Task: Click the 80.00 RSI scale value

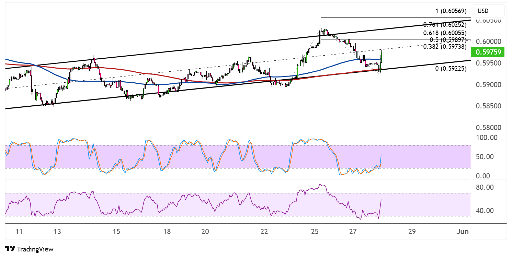Action: (484, 187)
